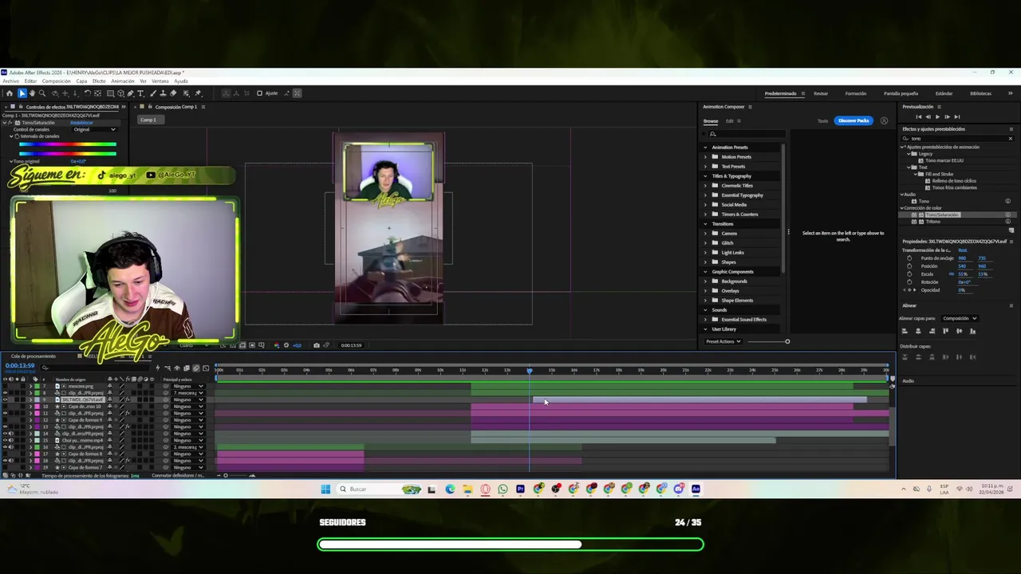1021x574 pixels.
Task: Expand layer 10 Capa de formas 10
Action: [30, 407]
